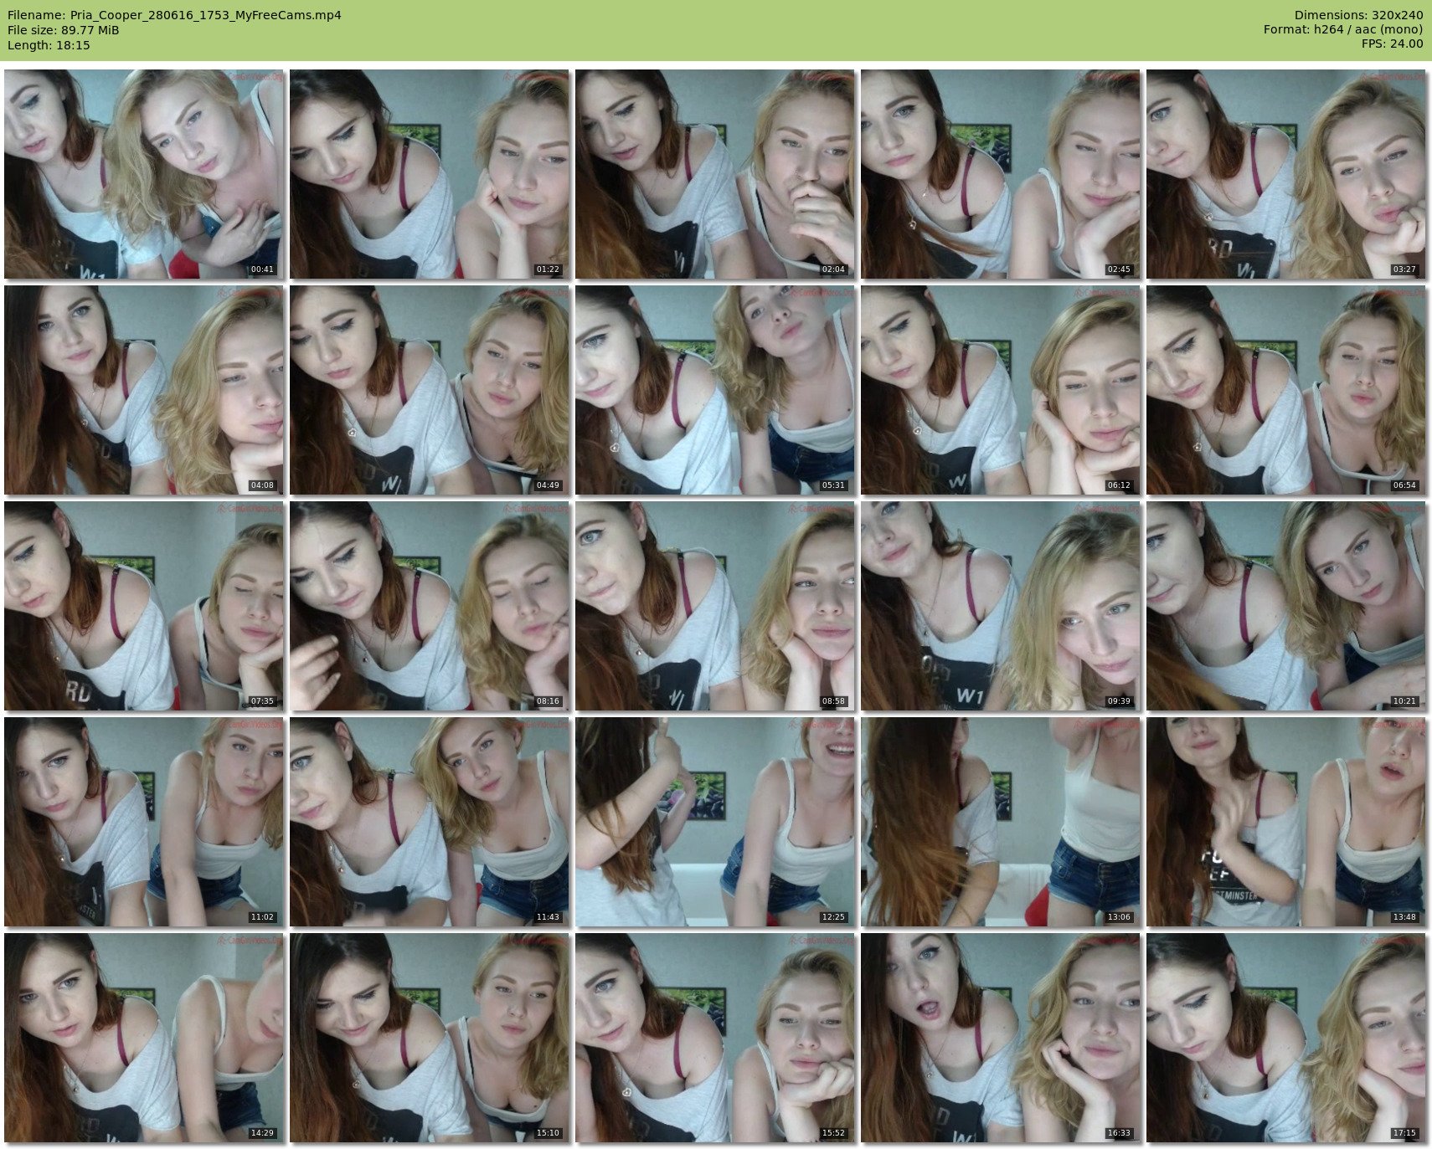Click the frame at 03:27

(1286, 174)
